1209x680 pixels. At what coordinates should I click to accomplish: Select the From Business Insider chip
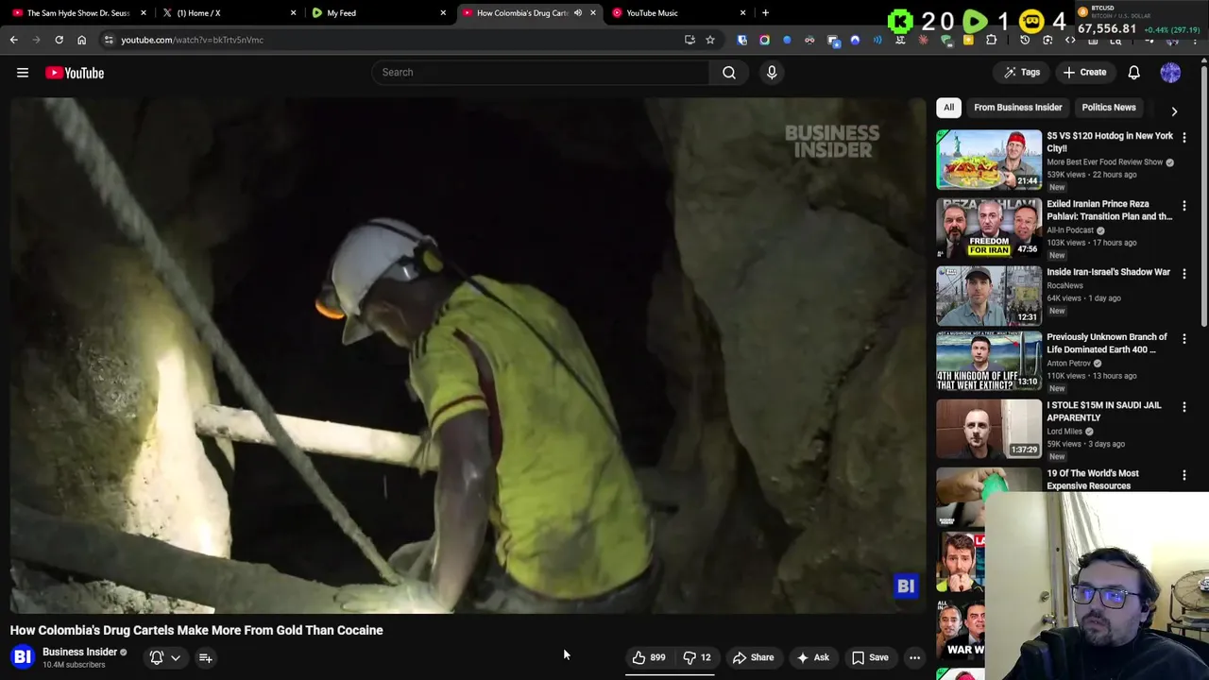click(x=1017, y=108)
